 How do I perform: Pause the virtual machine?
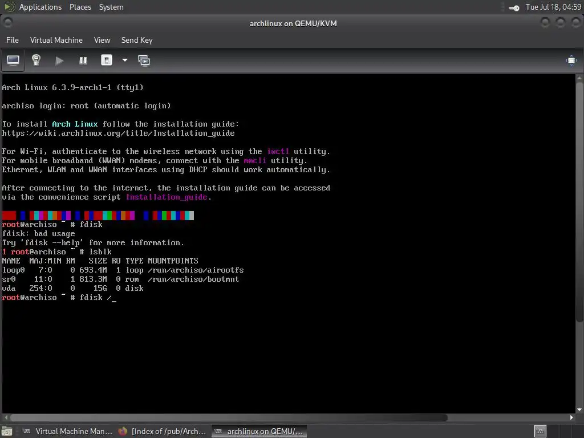coord(83,60)
